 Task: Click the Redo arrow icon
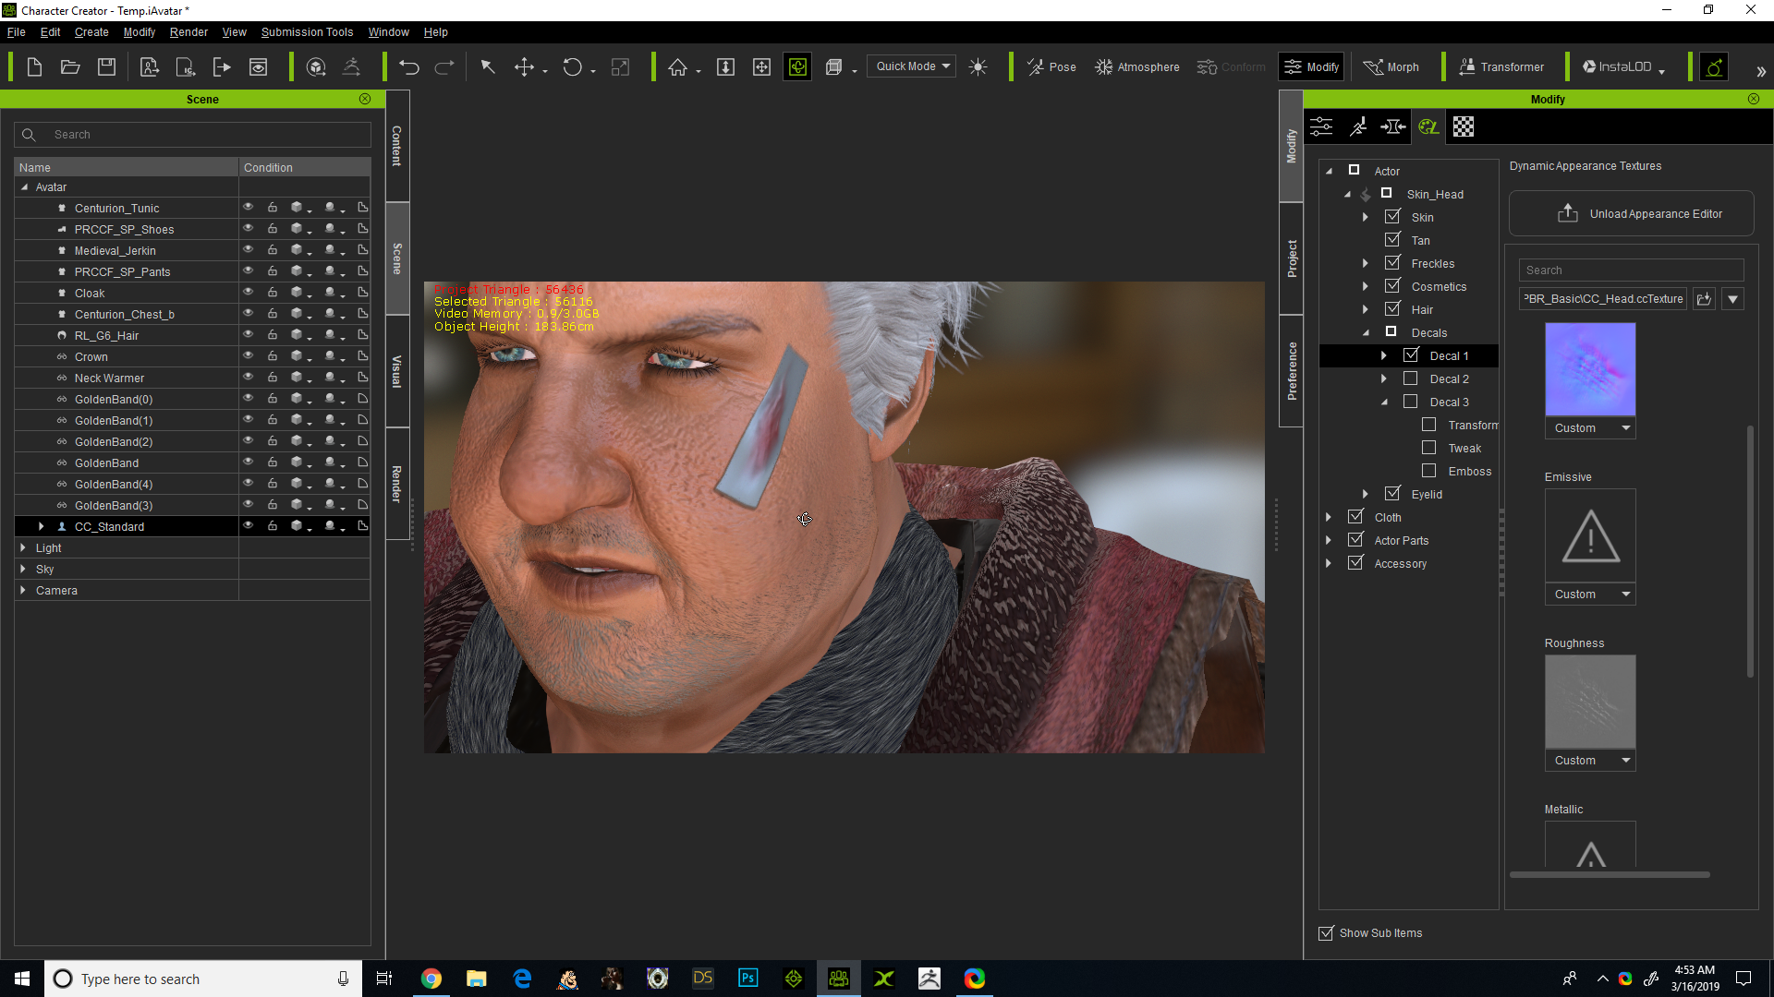(x=444, y=67)
